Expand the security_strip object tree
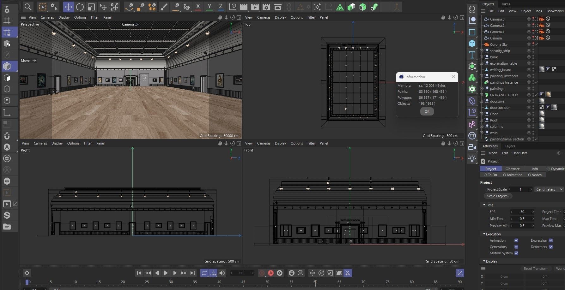 pos(481,51)
